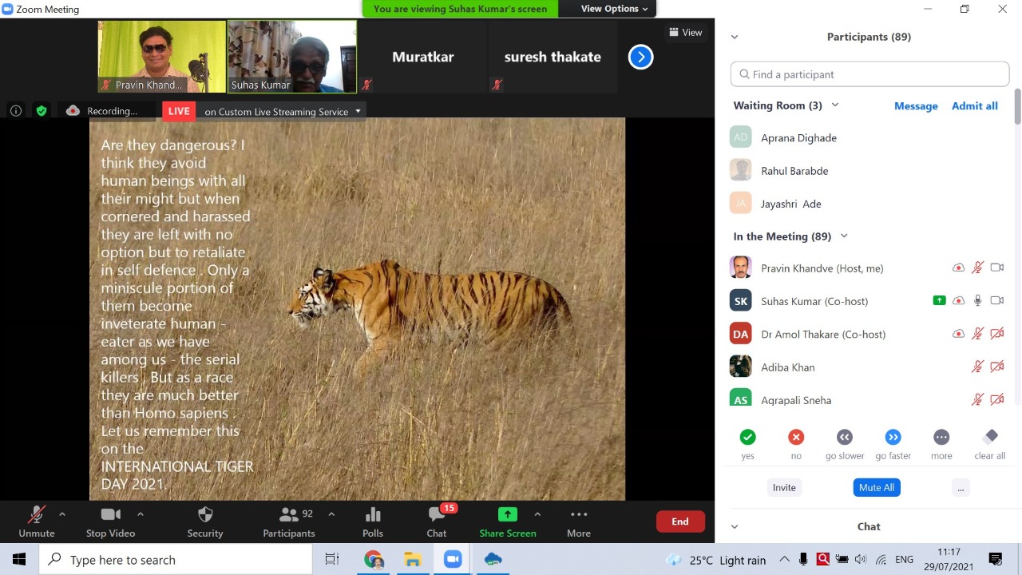Viewport: 1022px width, 575px height.
Task: Open the live streaming service dropdown arrow
Action: [358, 111]
